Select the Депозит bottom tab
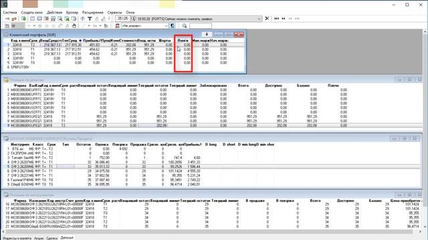The width and height of the screenshot is (428, 240). (67, 238)
